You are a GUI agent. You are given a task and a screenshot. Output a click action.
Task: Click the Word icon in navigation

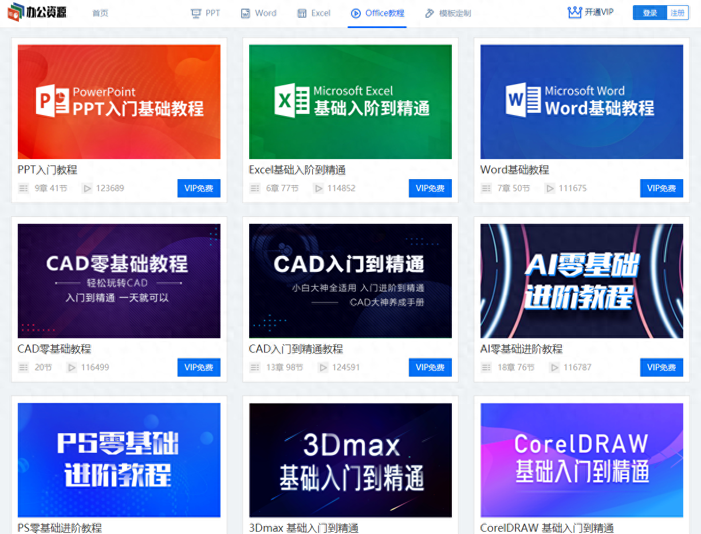[245, 13]
